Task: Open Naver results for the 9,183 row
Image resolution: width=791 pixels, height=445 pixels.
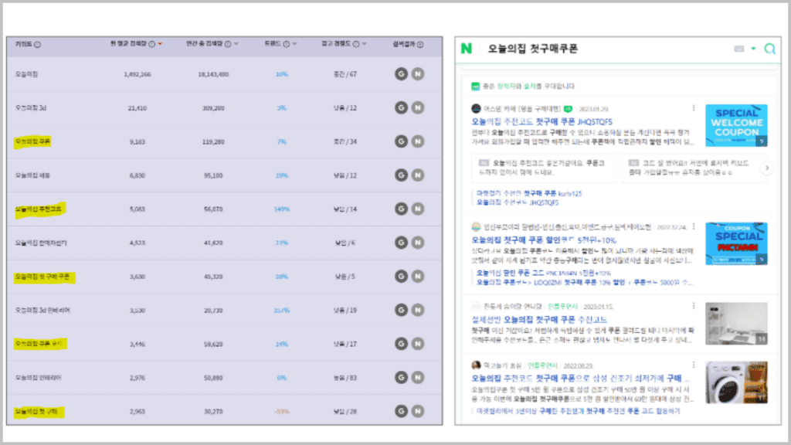Action: point(418,141)
